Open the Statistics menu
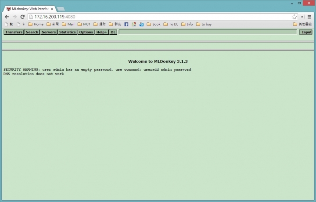 pos(67,32)
